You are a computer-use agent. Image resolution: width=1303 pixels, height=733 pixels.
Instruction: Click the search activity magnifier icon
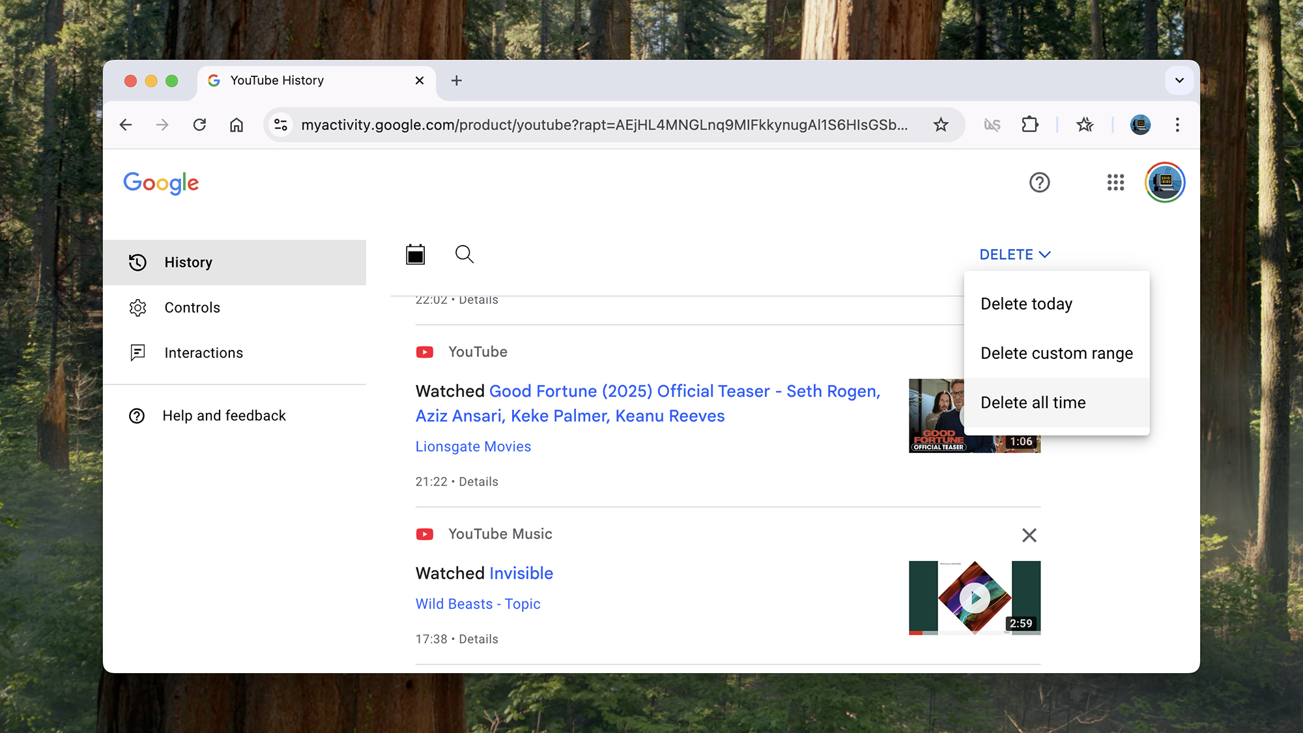tap(464, 254)
